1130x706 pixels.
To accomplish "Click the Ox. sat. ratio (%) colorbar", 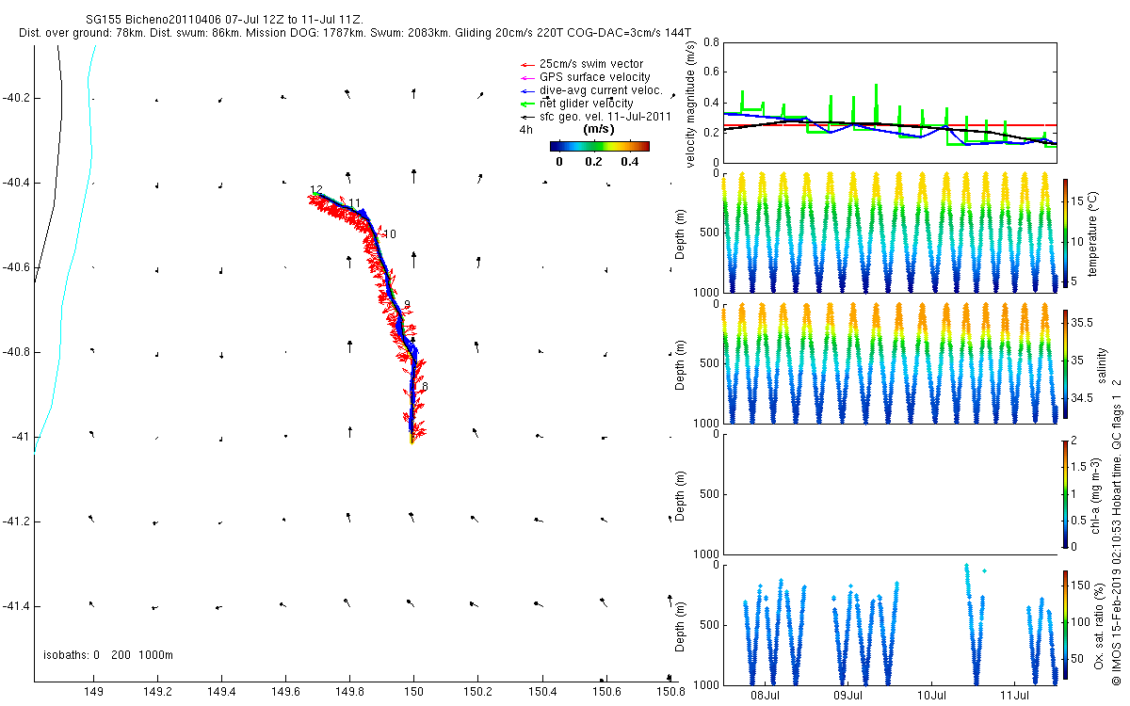I will (x=1065, y=624).
